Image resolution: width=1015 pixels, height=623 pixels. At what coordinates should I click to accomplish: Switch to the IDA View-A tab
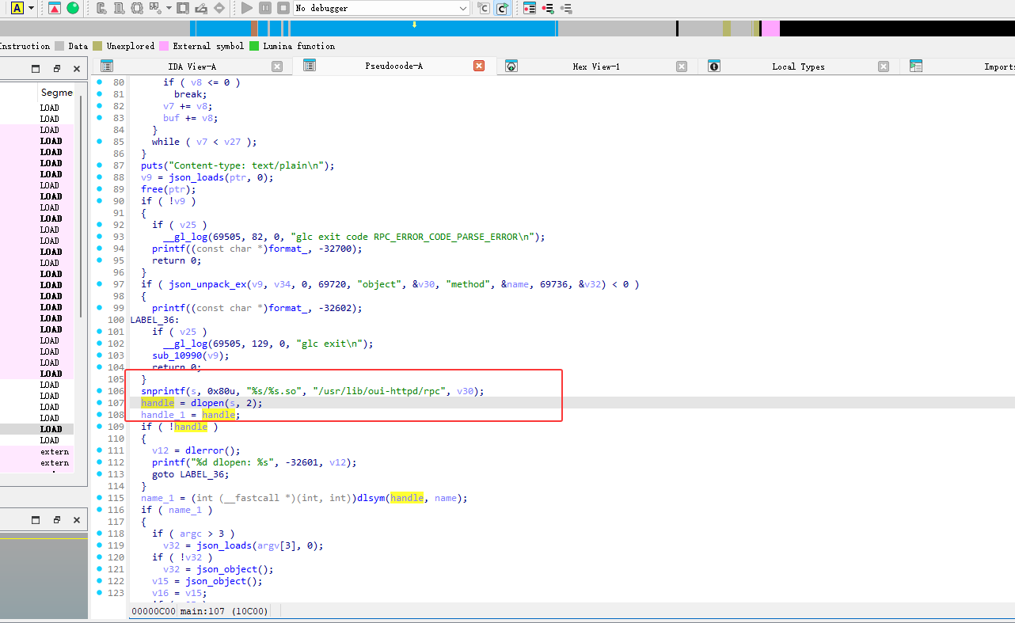pyautogui.click(x=192, y=66)
